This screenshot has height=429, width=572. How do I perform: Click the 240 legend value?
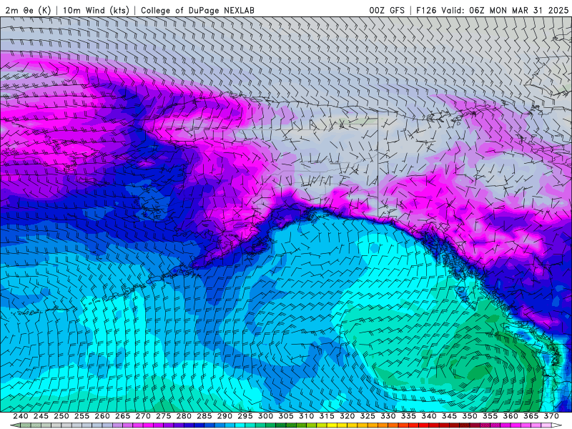[21, 416]
